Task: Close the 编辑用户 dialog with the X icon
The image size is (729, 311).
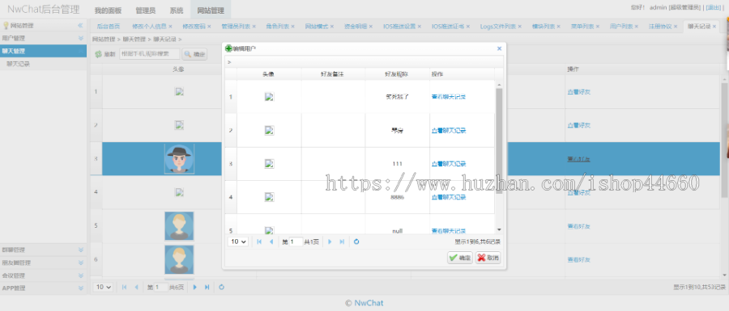Action: coord(499,48)
